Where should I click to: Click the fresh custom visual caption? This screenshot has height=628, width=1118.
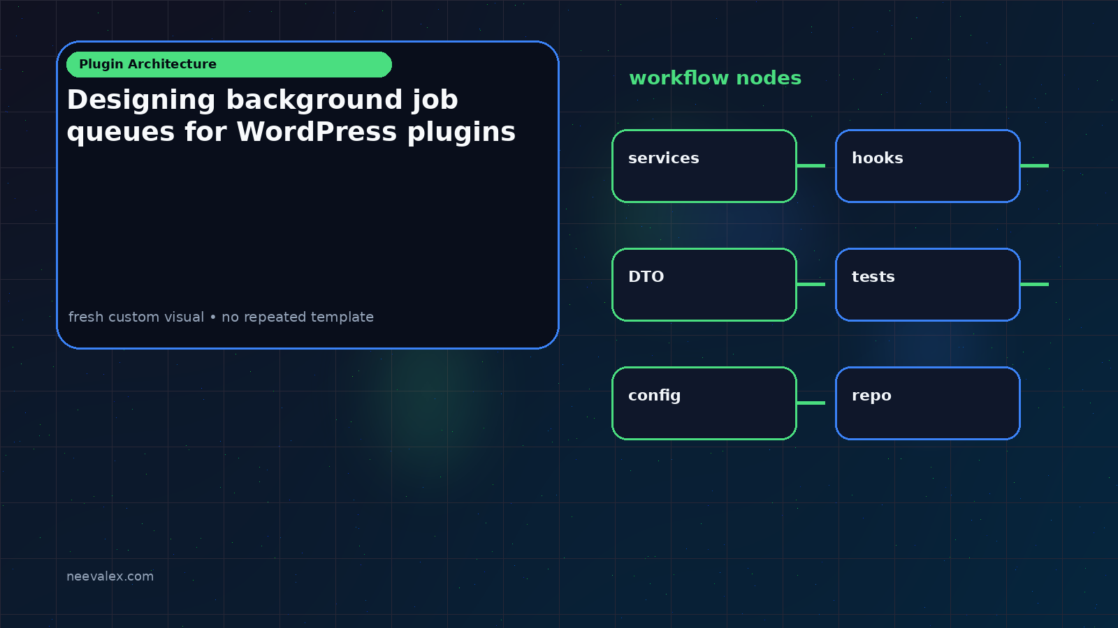(x=221, y=317)
